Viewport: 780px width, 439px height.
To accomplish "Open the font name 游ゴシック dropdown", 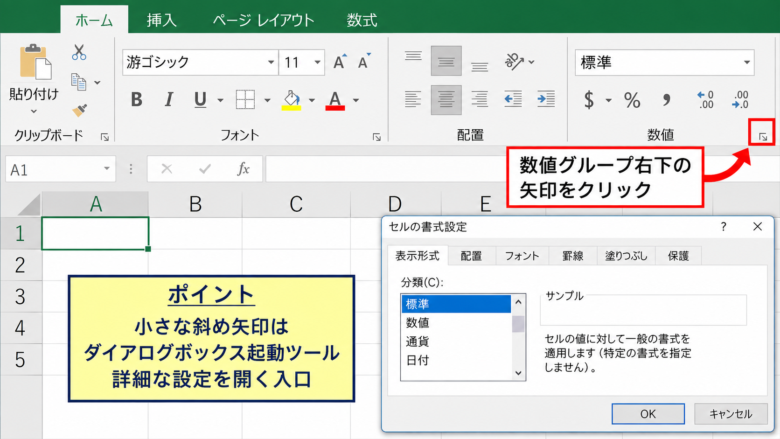I will pos(271,62).
